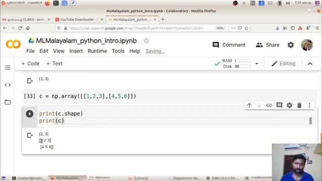Delete the cell with trash icon
The height and width of the screenshot is (181, 322).
click(299, 105)
